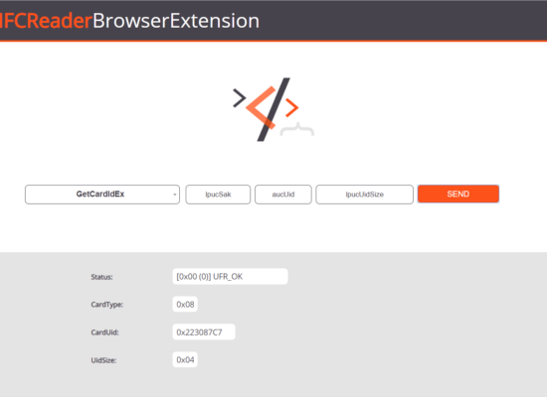
Task: Click the gray curly brace in the logo
Action: 297,129
